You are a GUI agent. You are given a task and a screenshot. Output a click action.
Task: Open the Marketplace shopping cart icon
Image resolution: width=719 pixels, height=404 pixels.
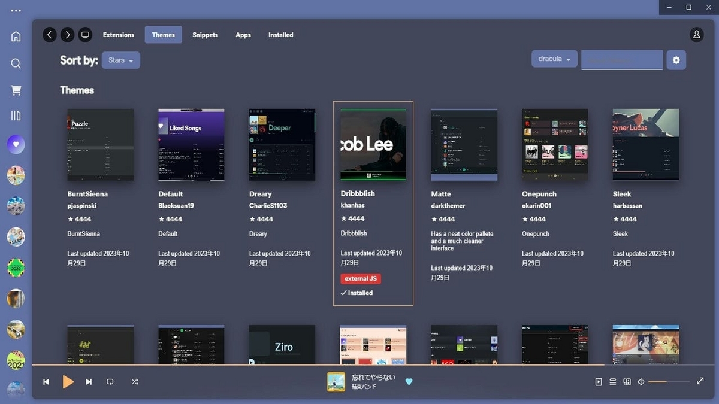click(x=16, y=90)
